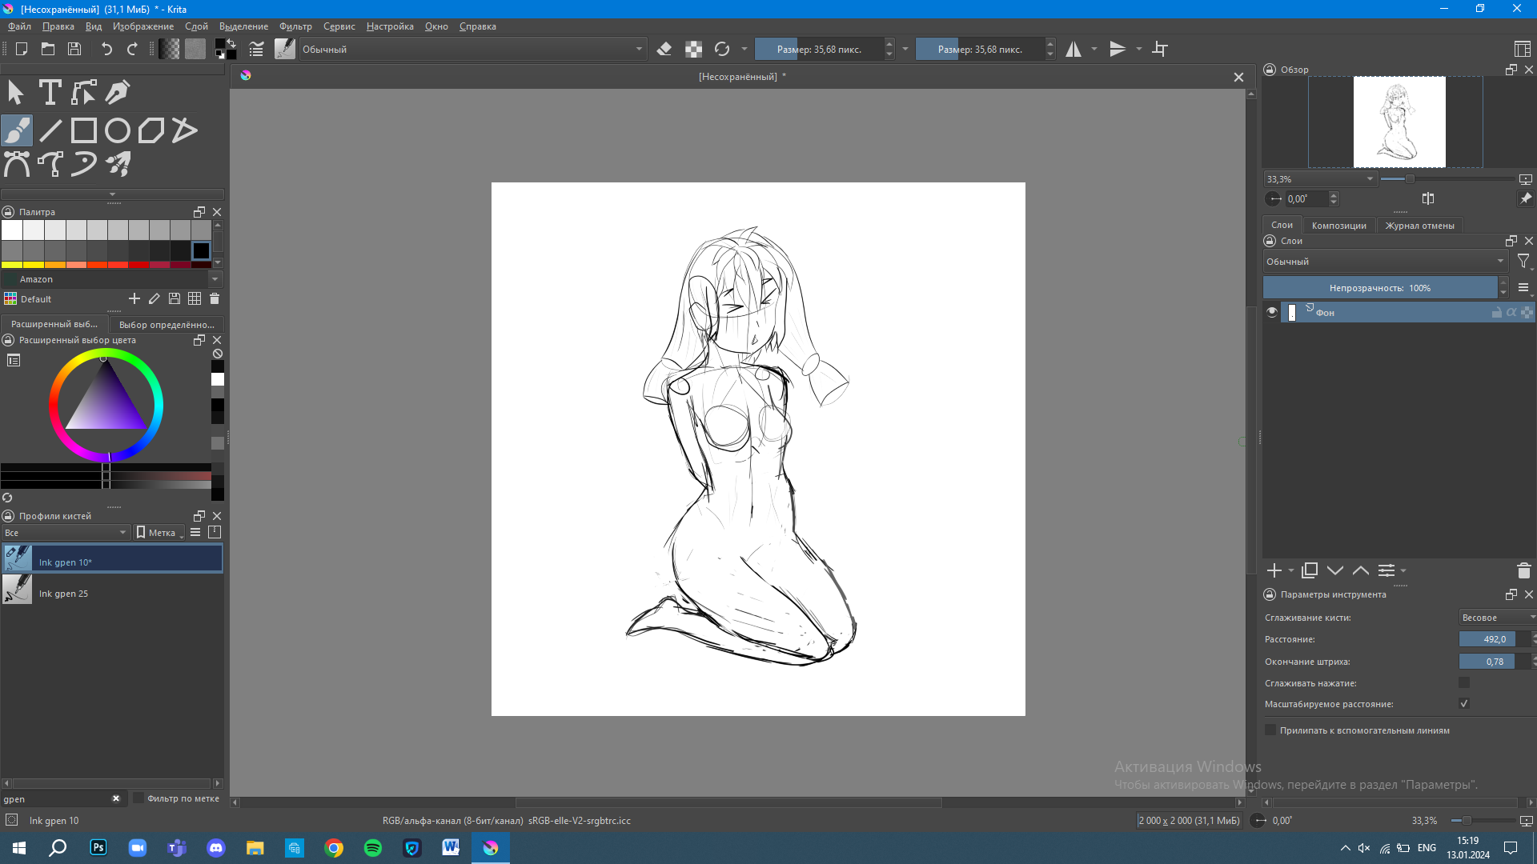Hide the Фон layer visibility
The height and width of the screenshot is (864, 1537).
1272,313
